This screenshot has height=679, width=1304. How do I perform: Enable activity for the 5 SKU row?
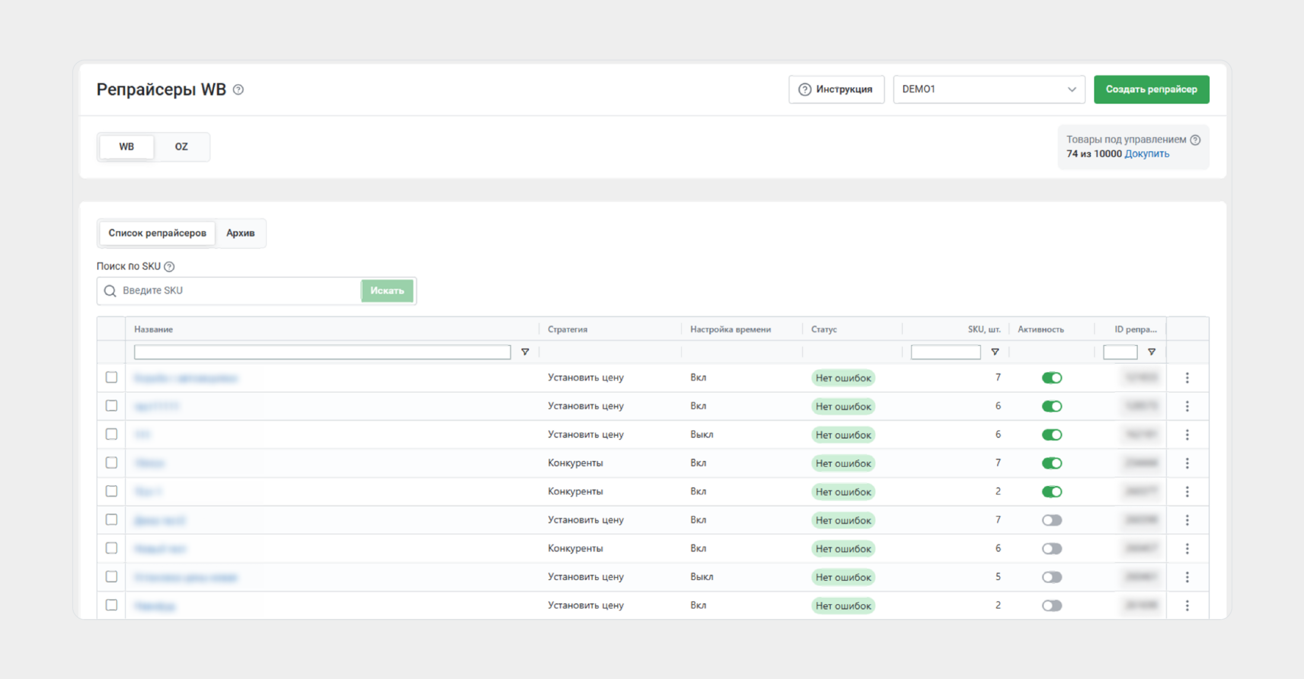[1052, 577]
